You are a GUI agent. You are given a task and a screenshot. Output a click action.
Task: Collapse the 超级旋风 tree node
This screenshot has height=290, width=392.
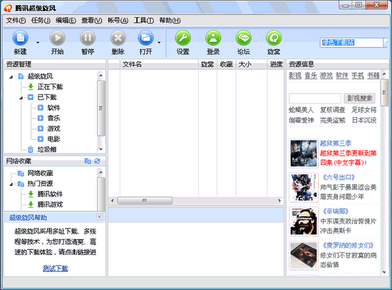coord(11,77)
